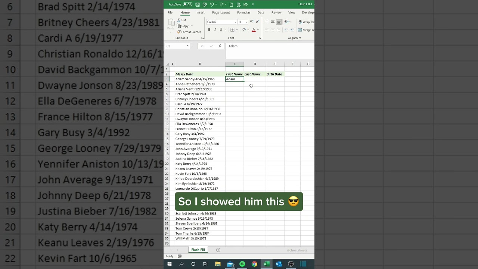Click the Redo arrow icon
The image size is (478, 269).
click(221, 4)
